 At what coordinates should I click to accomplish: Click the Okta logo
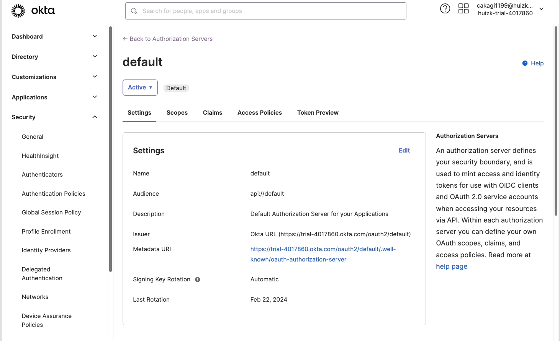(x=33, y=11)
